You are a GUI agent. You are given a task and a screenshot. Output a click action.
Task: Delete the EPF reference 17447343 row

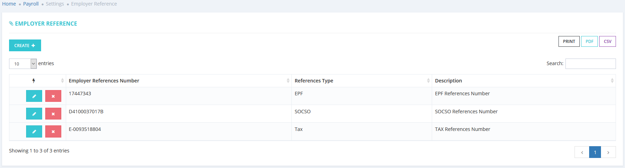[53, 96]
